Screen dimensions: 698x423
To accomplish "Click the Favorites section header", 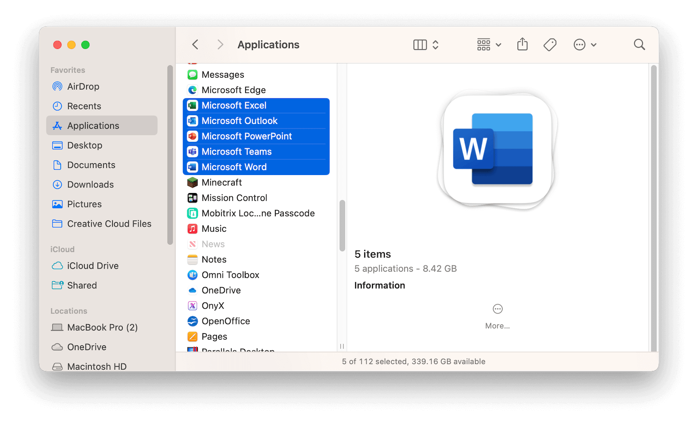I will 68,70.
